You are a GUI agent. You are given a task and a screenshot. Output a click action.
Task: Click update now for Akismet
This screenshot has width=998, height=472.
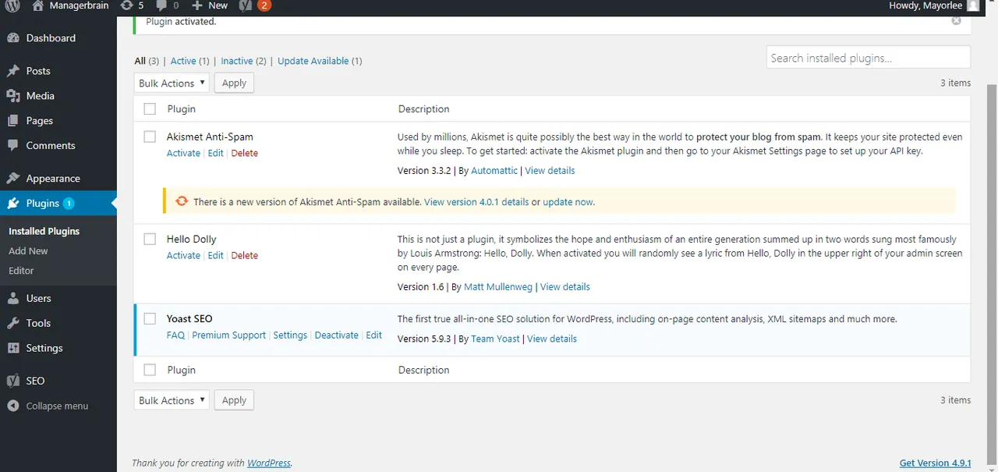(x=568, y=202)
